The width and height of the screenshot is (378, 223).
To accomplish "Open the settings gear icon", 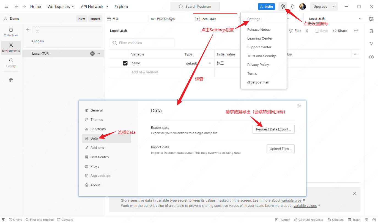I will [x=283, y=7].
